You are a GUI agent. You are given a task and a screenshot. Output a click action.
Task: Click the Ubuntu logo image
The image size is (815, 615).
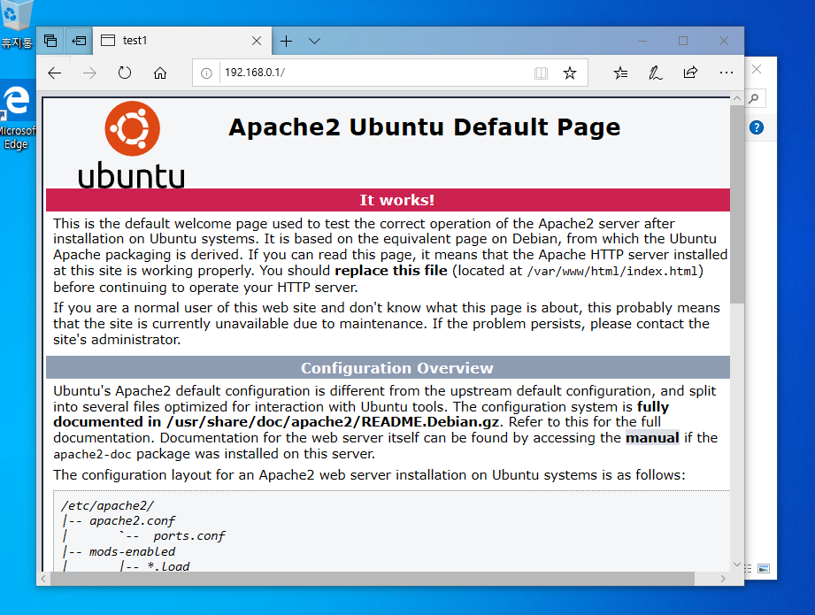point(132,144)
